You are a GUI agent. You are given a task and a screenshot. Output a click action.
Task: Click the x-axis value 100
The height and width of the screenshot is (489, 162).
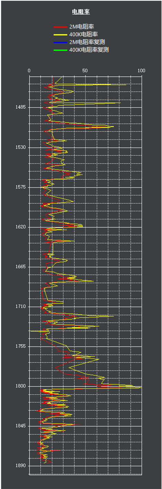141,71
